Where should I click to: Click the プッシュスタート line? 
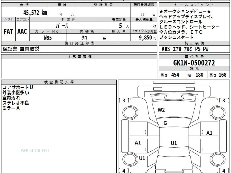pos(176,37)
